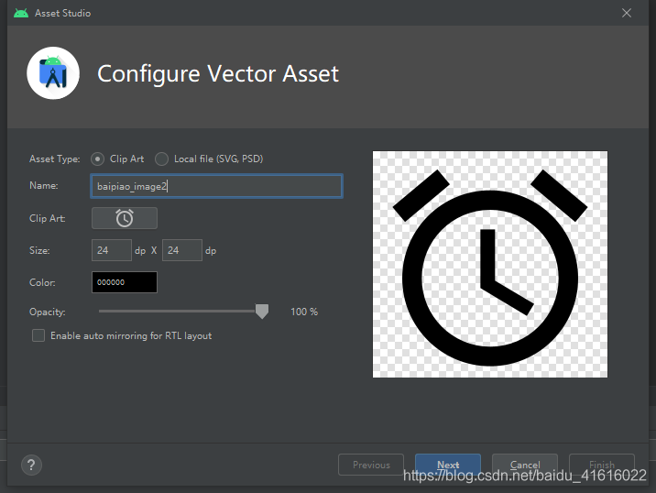The image size is (656, 493).
Task: Open the black 000000 color swatch
Action: tap(125, 282)
